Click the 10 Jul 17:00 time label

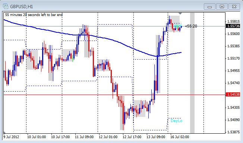pos(60,137)
